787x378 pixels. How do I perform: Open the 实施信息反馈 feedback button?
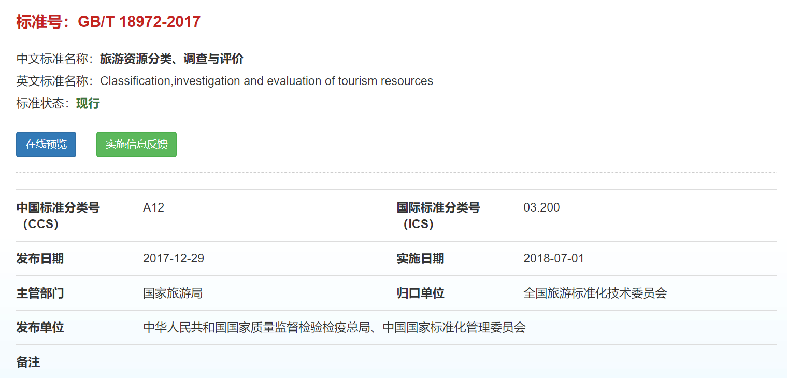[x=136, y=145]
